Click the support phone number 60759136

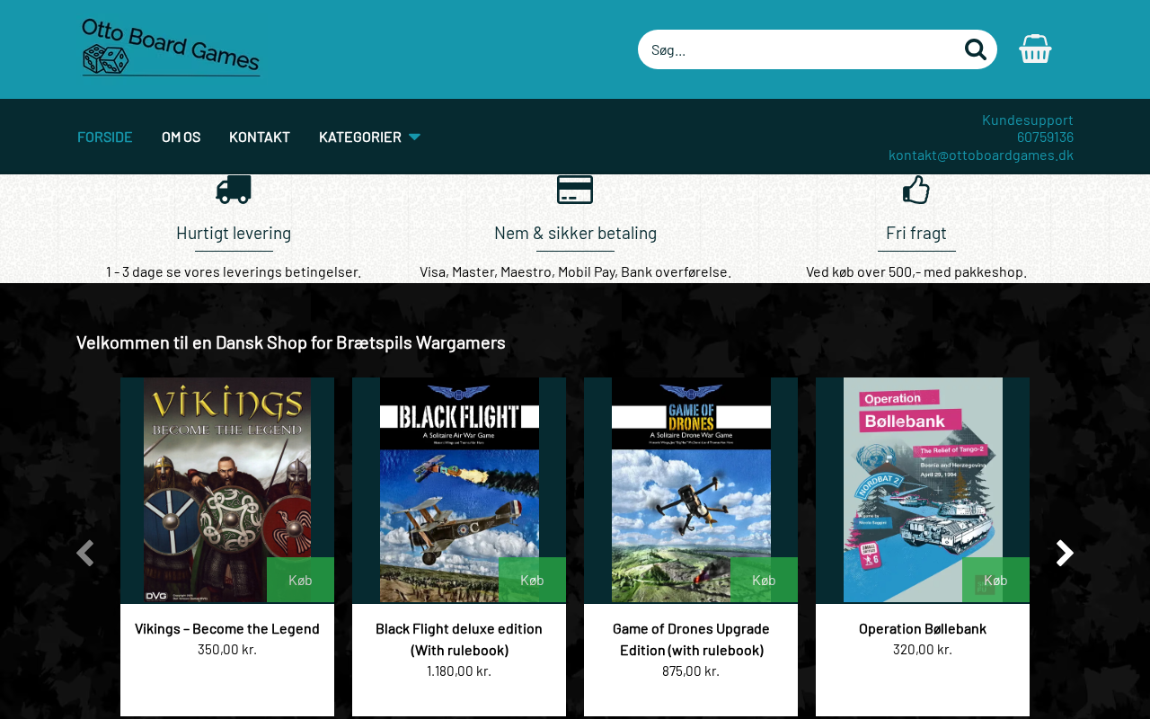tap(1045, 137)
